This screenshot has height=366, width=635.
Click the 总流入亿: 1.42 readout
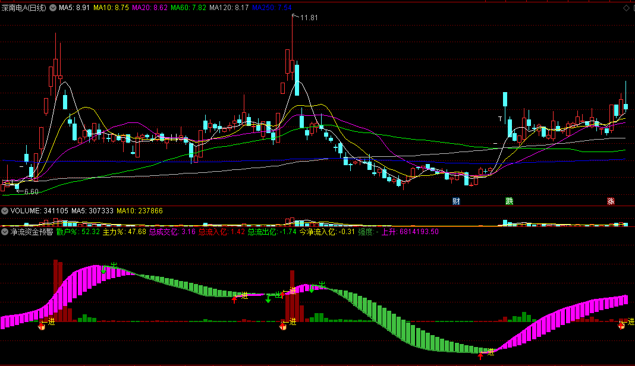click(x=222, y=232)
